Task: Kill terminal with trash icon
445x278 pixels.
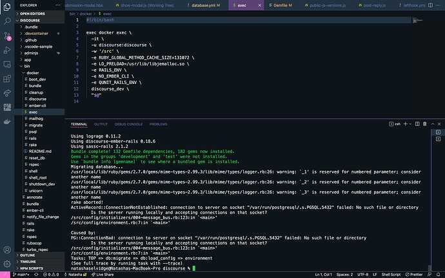Action: 424,124
